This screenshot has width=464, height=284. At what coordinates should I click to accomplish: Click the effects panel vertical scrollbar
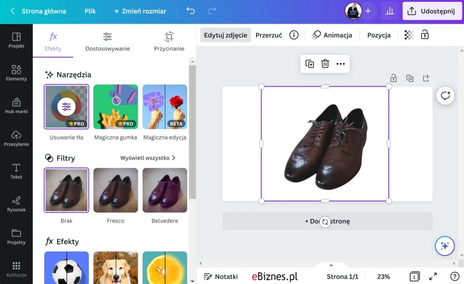[x=192, y=132]
